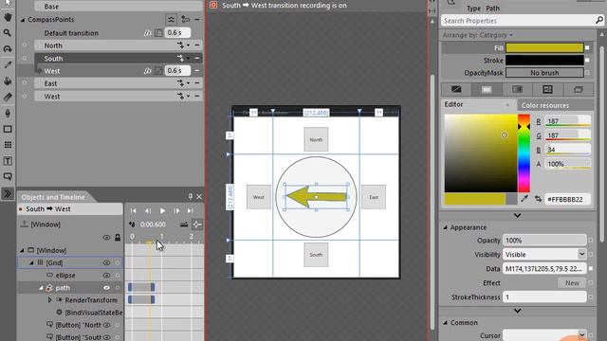Click New effect button
The image size is (607, 341).
point(572,283)
